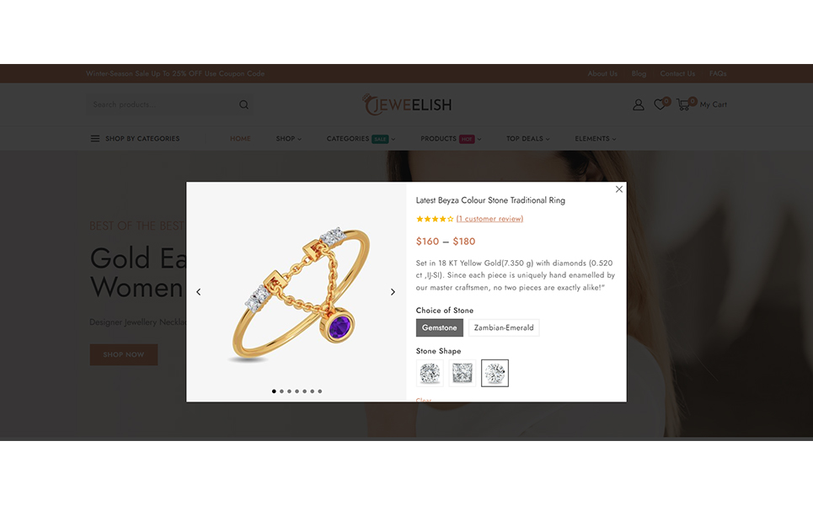813x505 pixels.
Task: Expand the Categories dropdown menu
Action: point(361,139)
